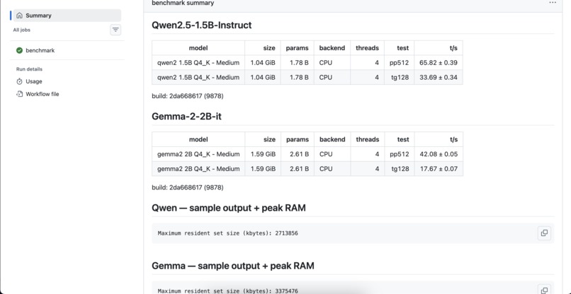Click the resident set size 2713856 line
The height and width of the screenshot is (294, 571).
point(228,233)
